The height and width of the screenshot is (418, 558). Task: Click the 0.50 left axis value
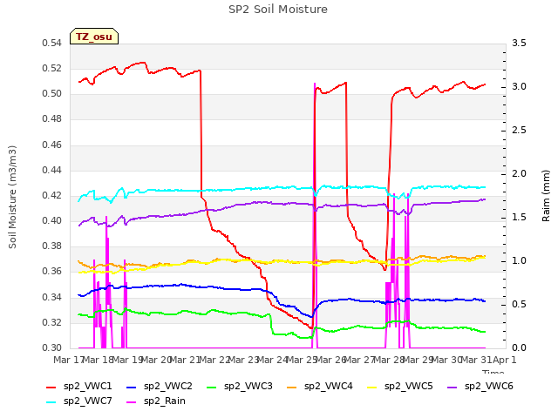pyautogui.click(x=52, y=94)
